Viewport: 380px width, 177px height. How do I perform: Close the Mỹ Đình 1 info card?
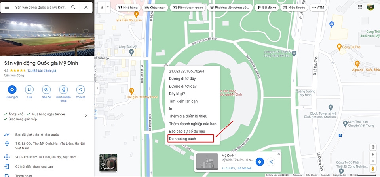(x=279, y=154)
